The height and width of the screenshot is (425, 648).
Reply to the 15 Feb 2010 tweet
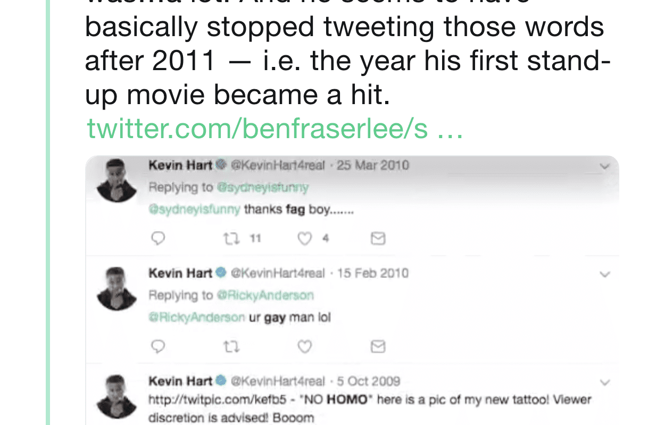(158, 347)
